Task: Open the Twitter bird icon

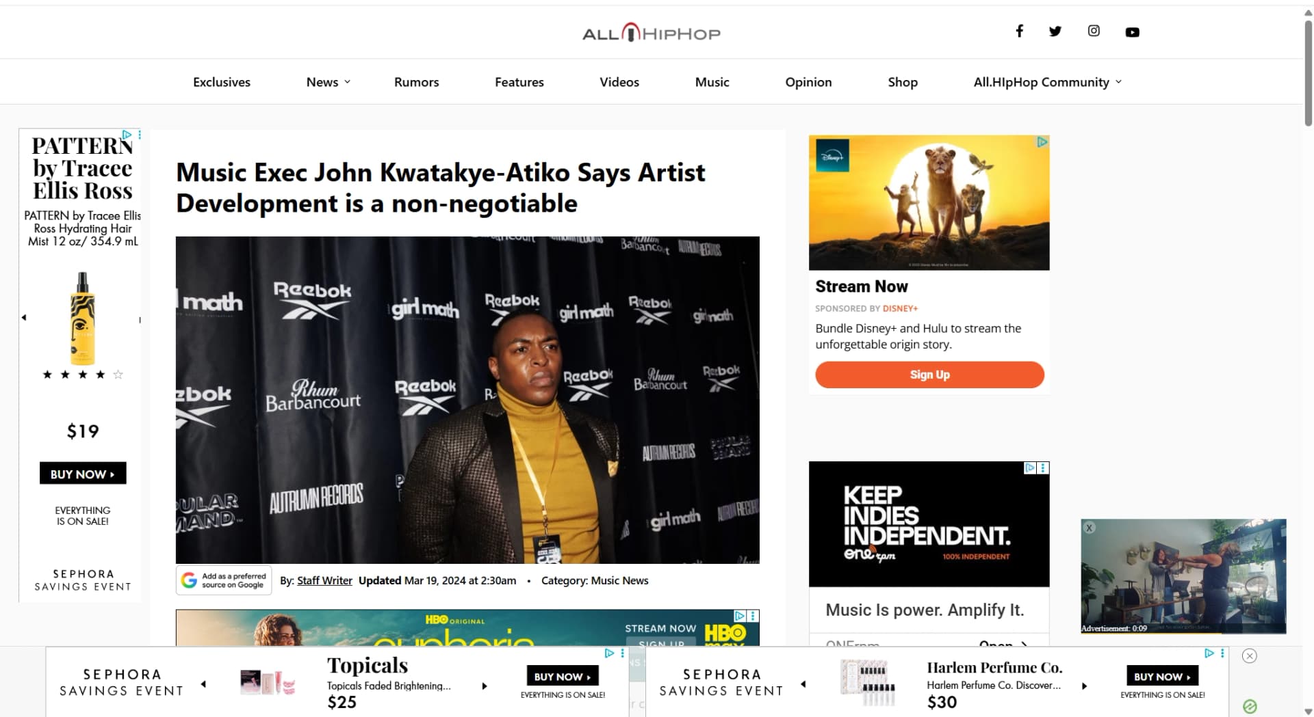Action: pos(1055,31)
